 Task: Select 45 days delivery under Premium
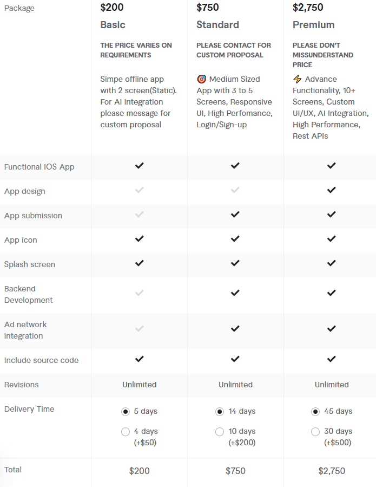tap(315, 411)
